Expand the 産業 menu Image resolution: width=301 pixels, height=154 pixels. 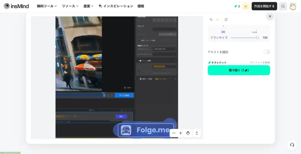(88, 6)
